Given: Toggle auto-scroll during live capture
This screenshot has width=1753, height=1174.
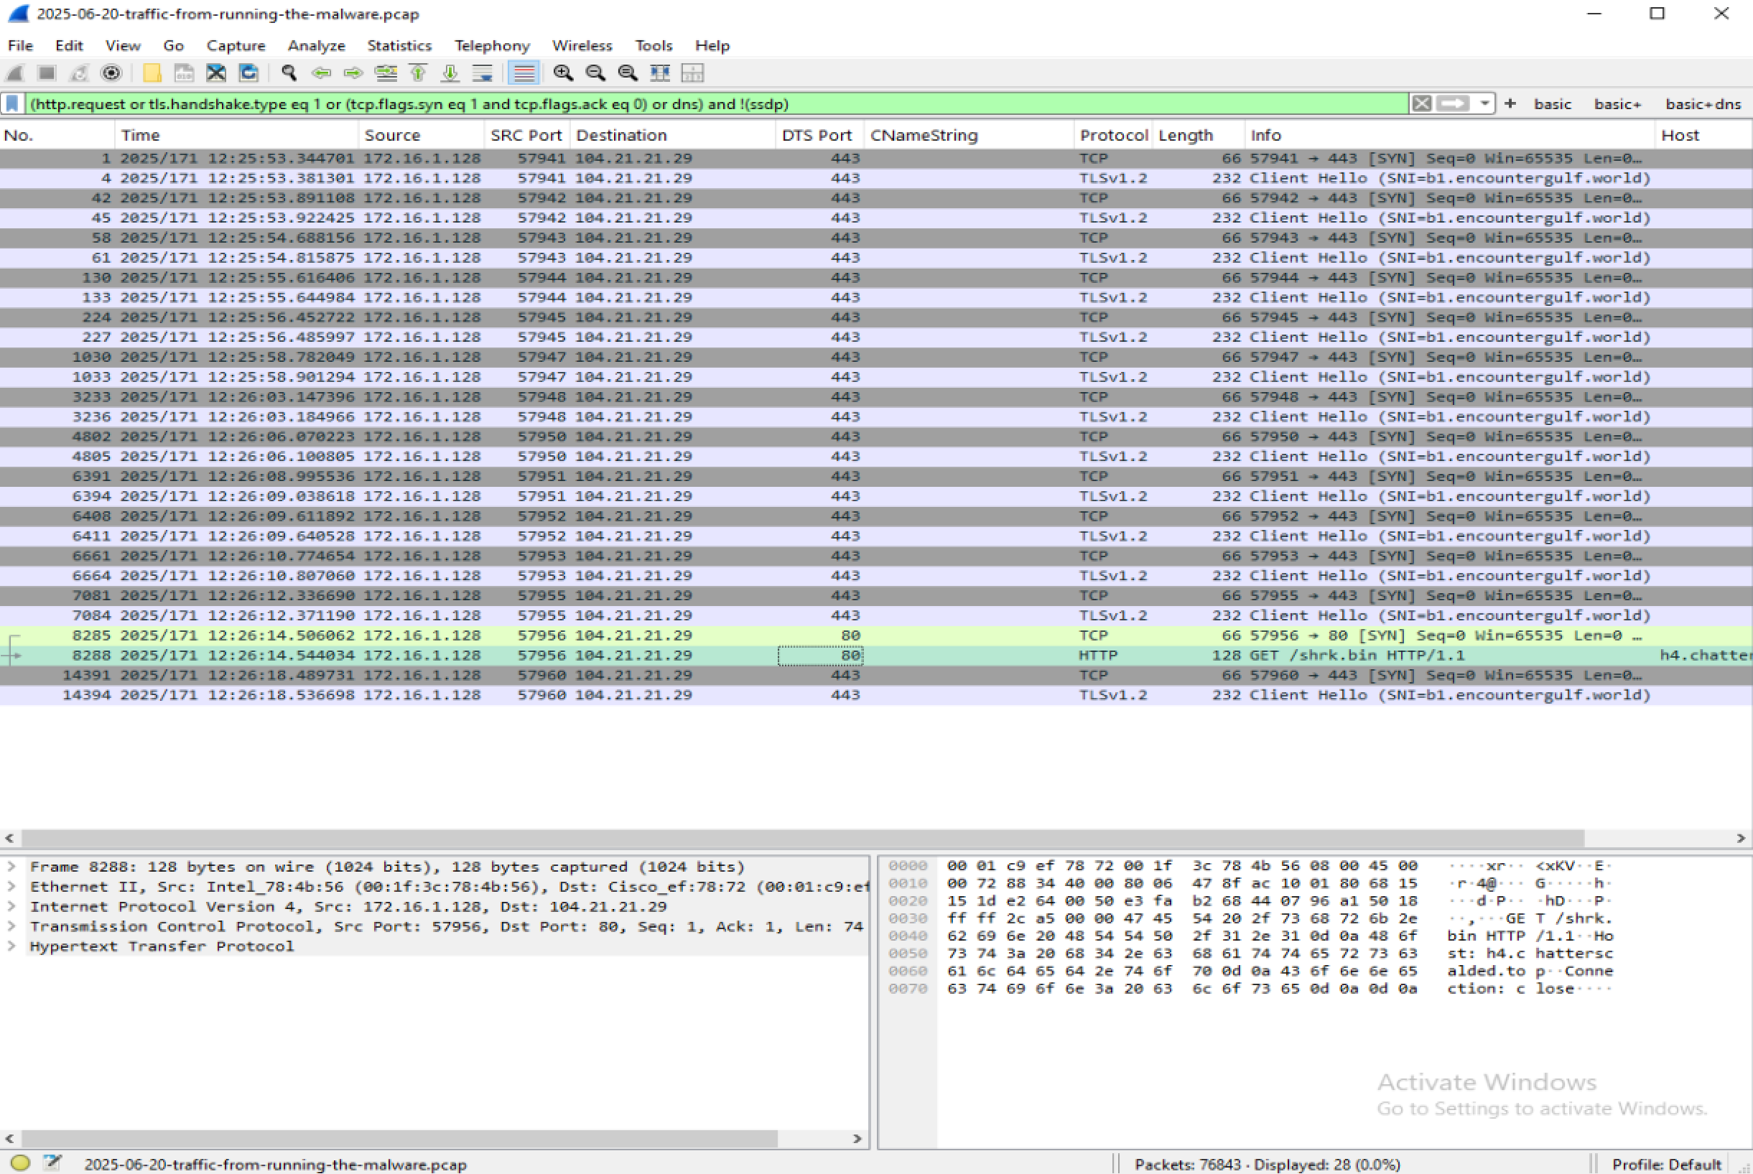Looking at the screenshot, I should (483, 73).
